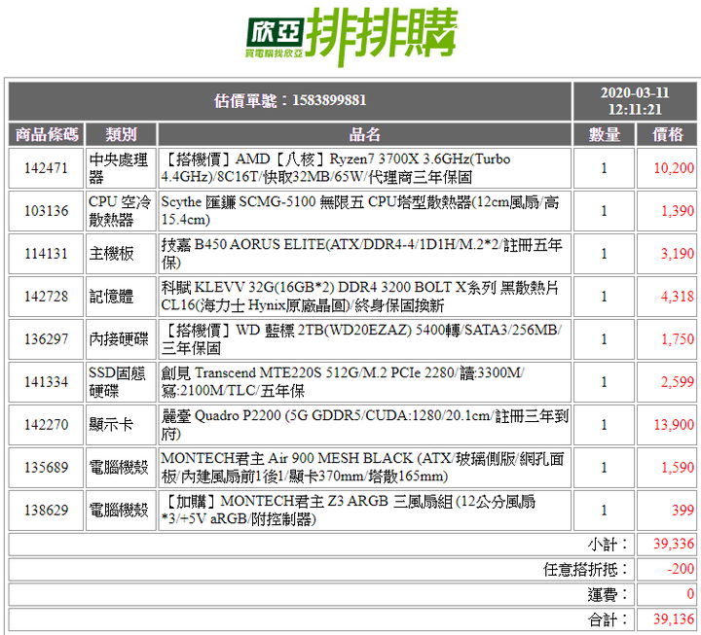Click the 記憶體 category cell
This screenshot has height=635, width=701.
(x=121, y=297)
